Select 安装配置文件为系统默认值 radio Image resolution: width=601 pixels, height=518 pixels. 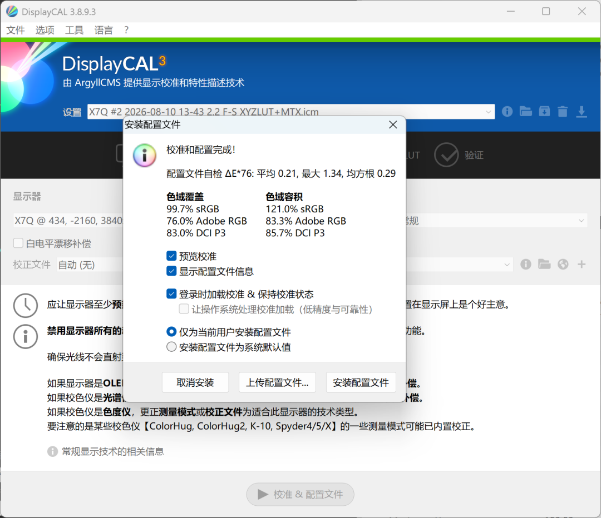pyautogui.click(x=171, y=347)
